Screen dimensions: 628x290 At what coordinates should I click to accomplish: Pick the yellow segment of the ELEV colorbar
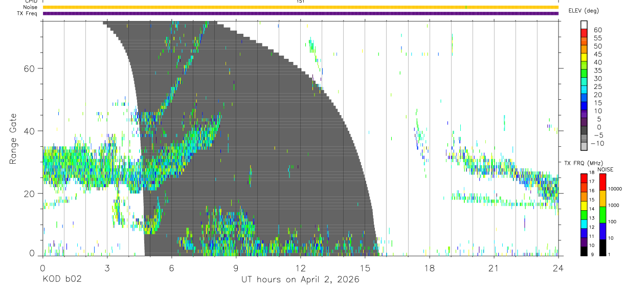(x=584, y=58)
